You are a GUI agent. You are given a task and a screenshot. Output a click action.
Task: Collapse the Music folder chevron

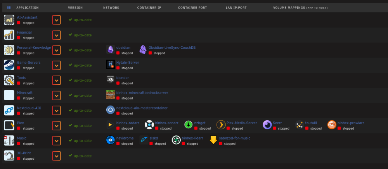[x=56, y=141]
